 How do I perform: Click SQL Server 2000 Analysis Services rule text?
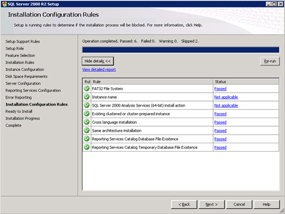[139, 106]
